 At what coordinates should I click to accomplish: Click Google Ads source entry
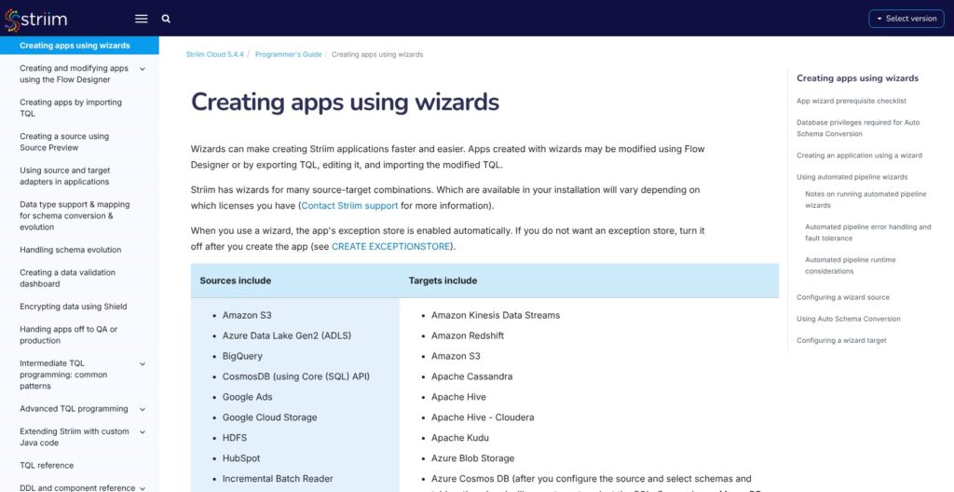pyautogui.click(x=247, y=397)
